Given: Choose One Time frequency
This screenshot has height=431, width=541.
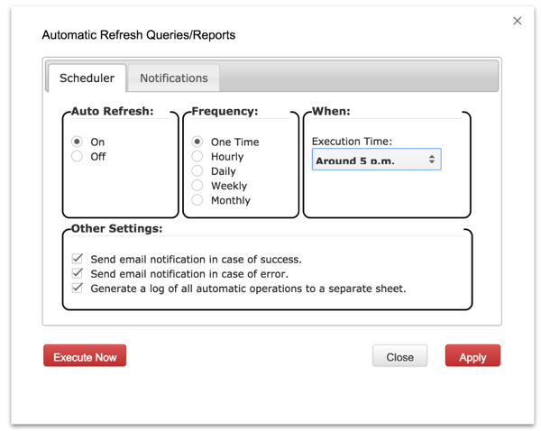Looking at the screenshot, I should click(197, 142).
